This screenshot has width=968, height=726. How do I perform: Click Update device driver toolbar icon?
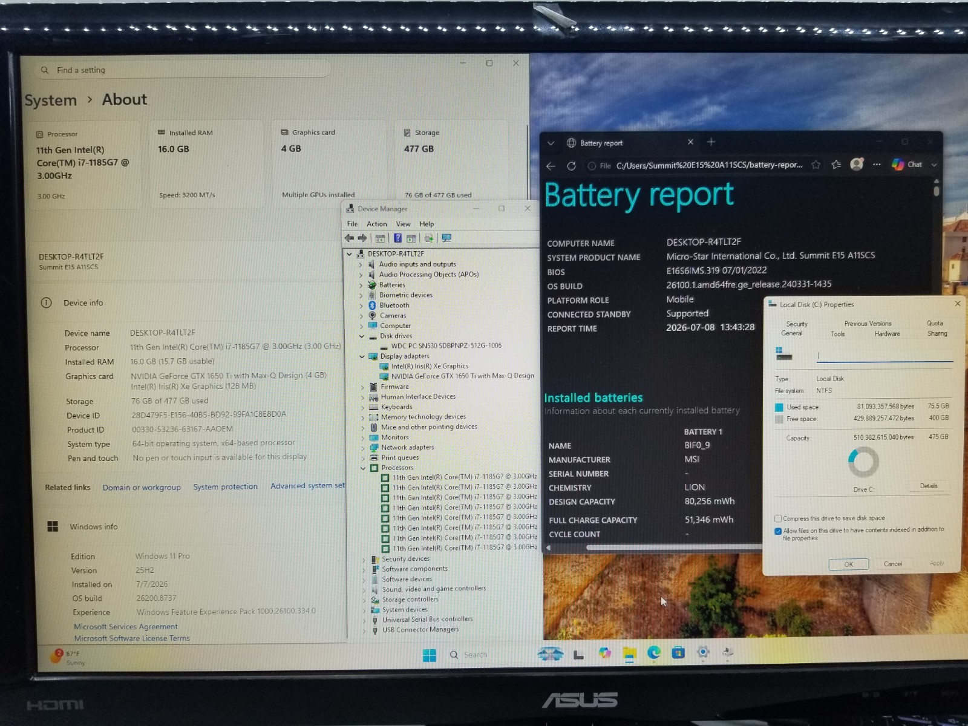429,238
